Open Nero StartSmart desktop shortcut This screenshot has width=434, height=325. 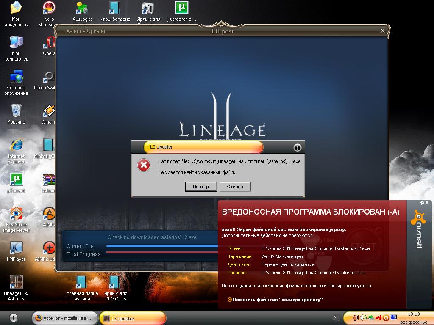click(x=49, y=14)
